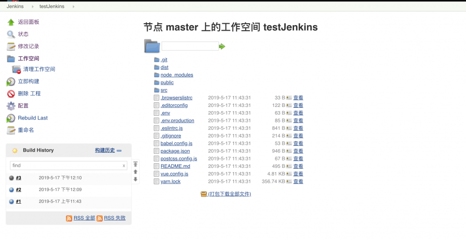Open 状态 page in the side menu

coord(23,34)
